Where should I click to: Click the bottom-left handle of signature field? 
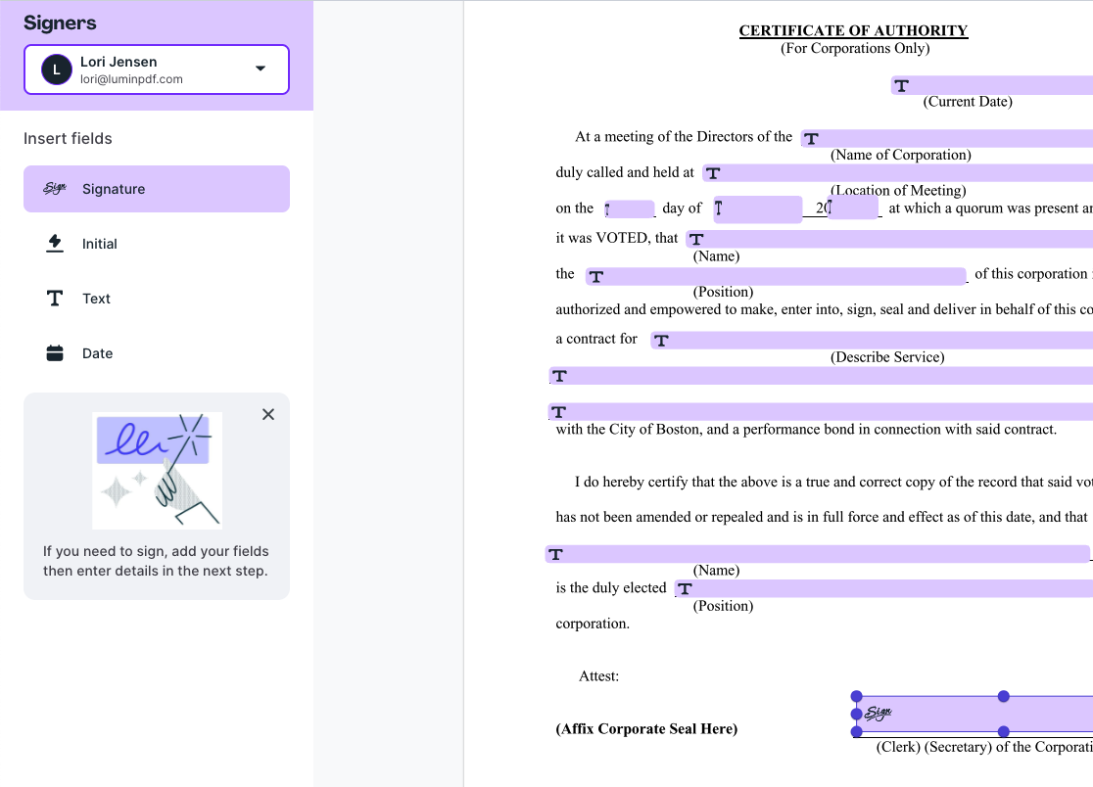[x=857, y=731]
